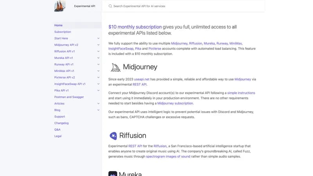Viewport: 313px width, 176px height.
Task: Open the Midjourney subscription link
Action: point(175,103)
